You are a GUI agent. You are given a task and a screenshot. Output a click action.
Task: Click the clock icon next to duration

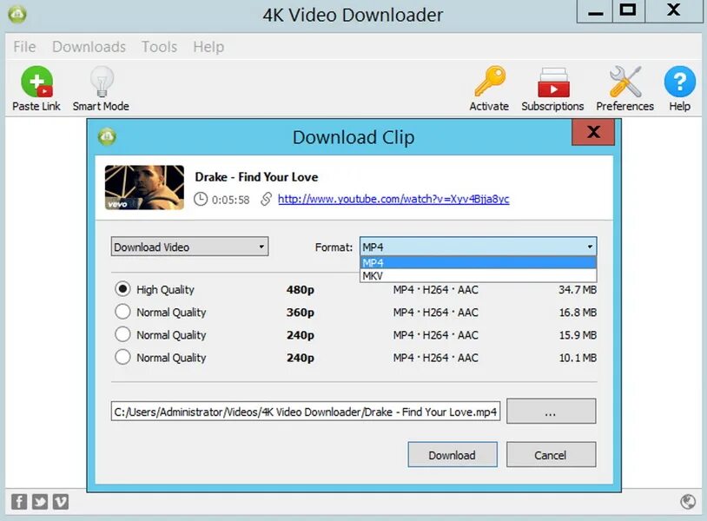pos(201,199)
